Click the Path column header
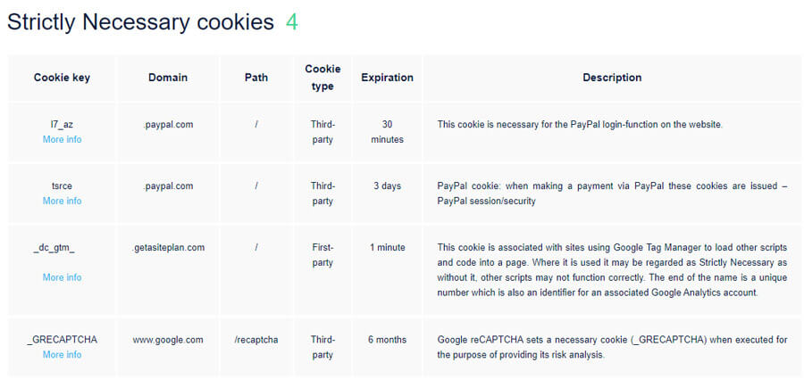 [x=255, y=78]
